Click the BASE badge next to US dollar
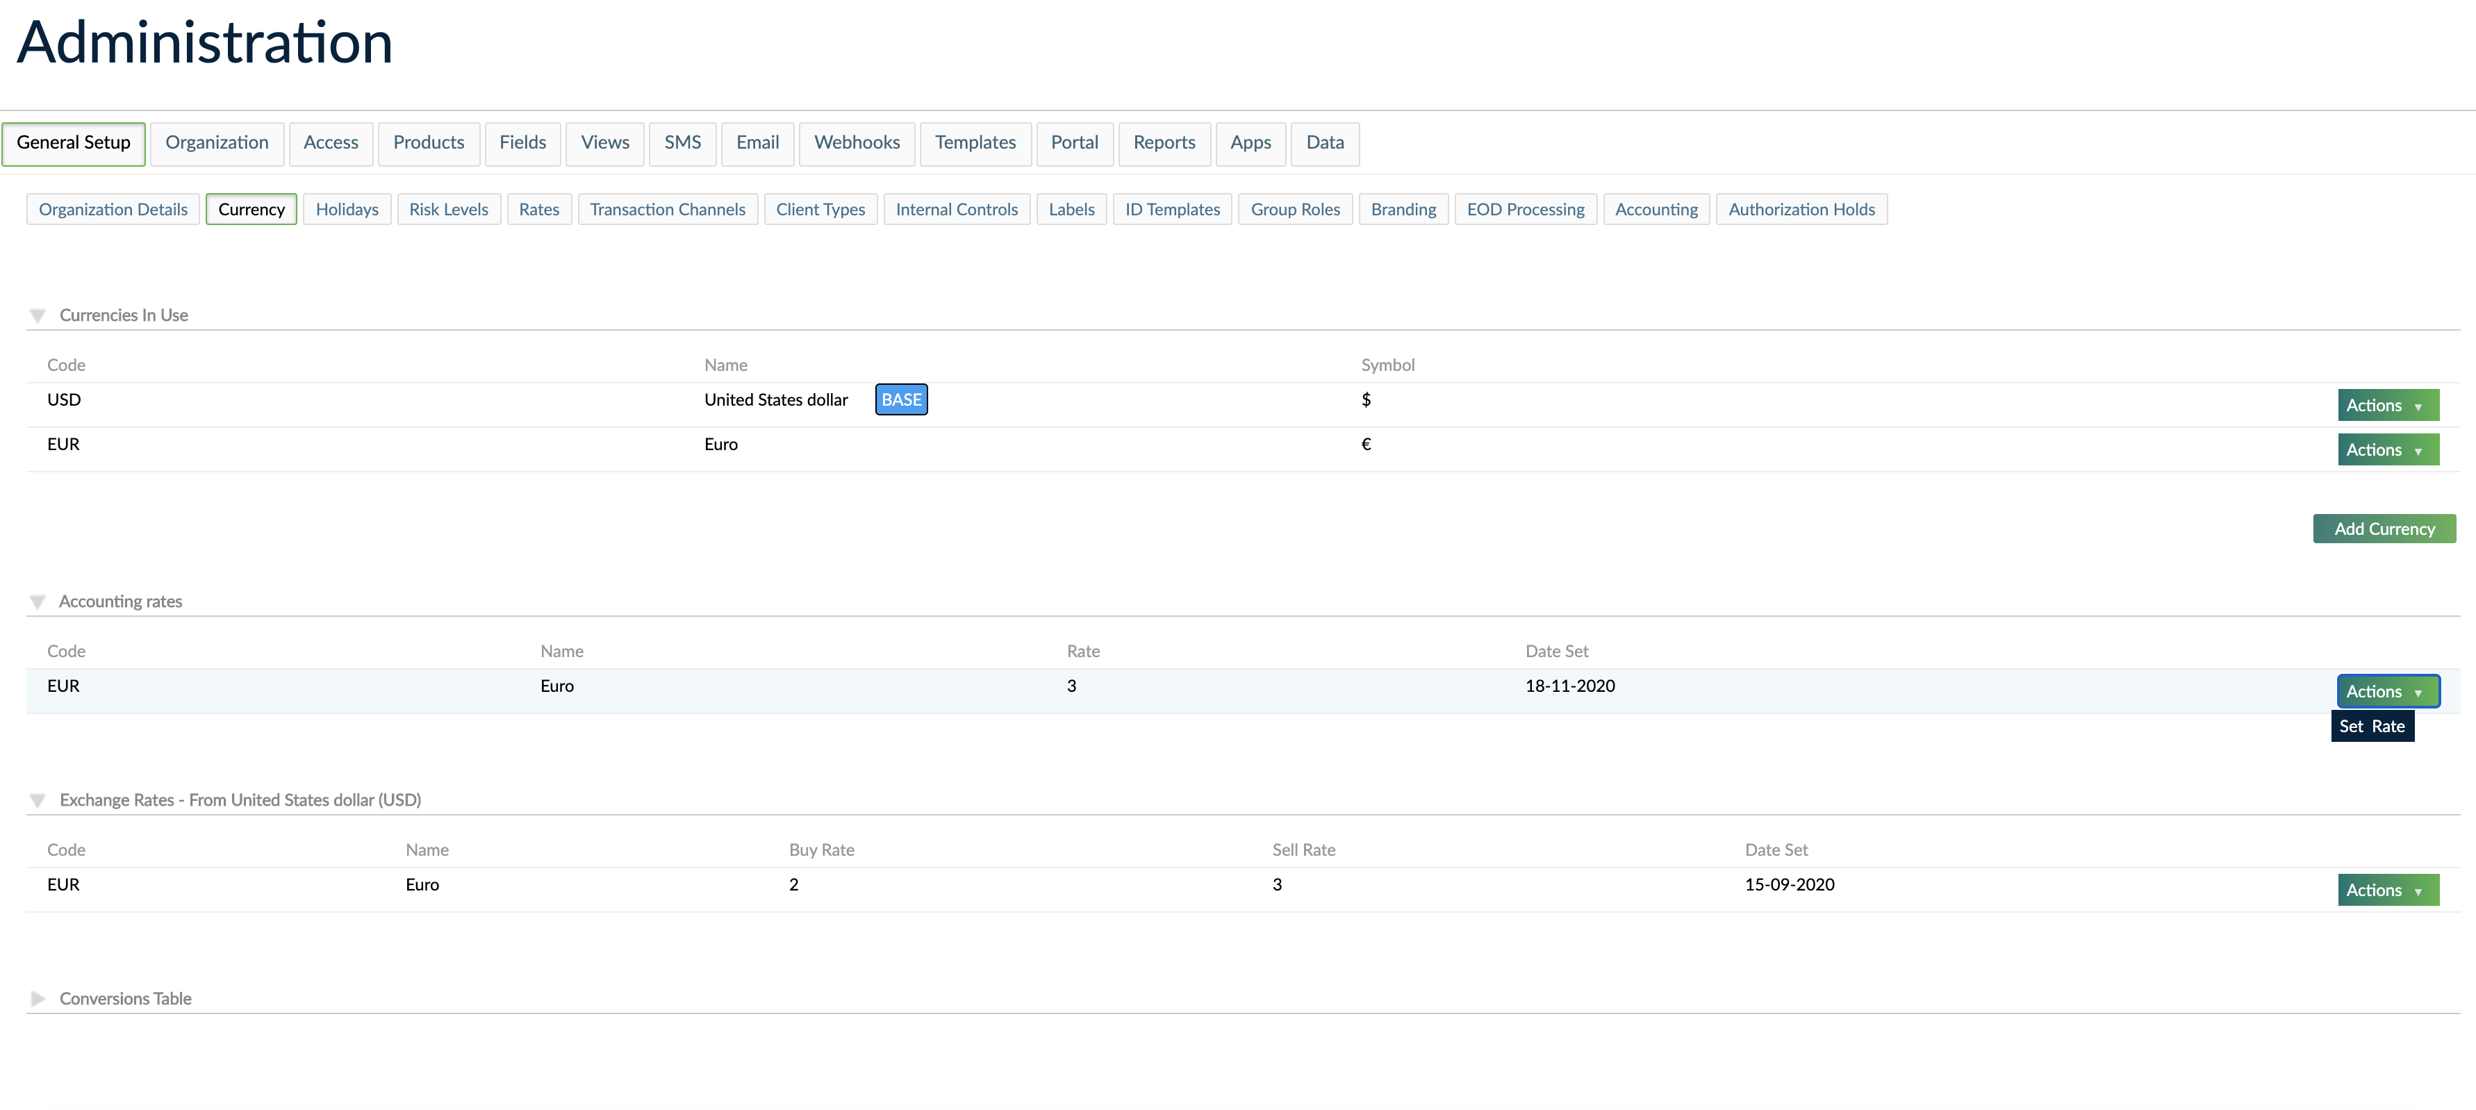 [x=900, y=400]
